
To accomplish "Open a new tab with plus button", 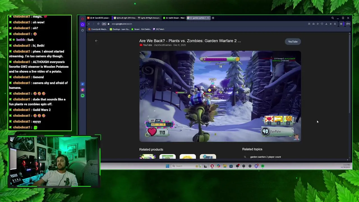I will pos(213,18).
